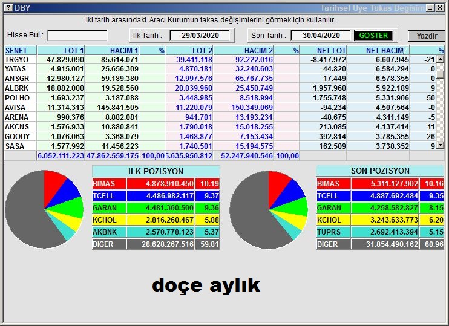Click total HACIM 2 value 52.247.940.546
449x326 pixels.
[246, 156]
